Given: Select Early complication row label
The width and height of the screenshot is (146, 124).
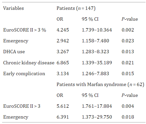Looking at the screenshot, I should (24, 74).
